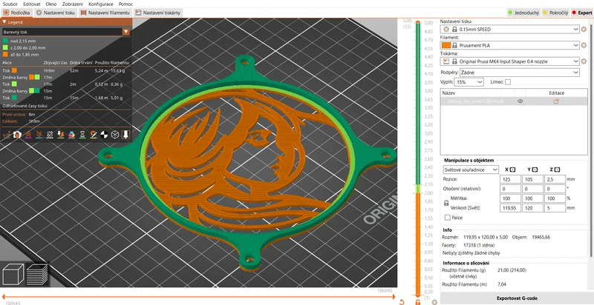
Task: Switch to Expert mode
Action: coord(582,13)
